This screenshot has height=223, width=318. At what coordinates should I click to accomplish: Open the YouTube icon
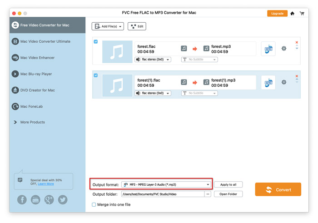tap(35, 200)
